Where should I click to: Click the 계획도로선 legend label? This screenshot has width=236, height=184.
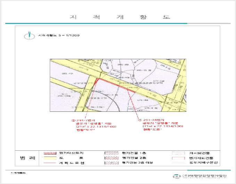coord(72,163)
